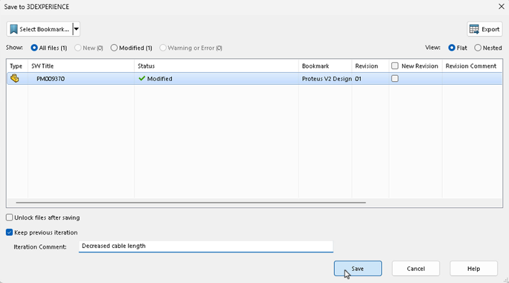Click the green Modified status checkmark

tap(141, 78)
